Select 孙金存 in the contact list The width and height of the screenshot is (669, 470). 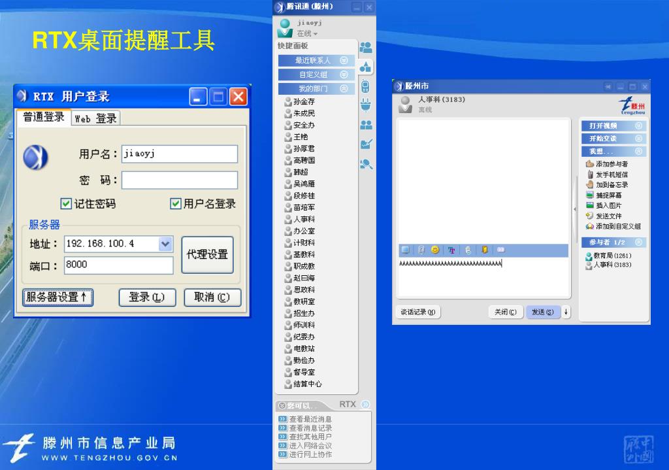point(299,101)
